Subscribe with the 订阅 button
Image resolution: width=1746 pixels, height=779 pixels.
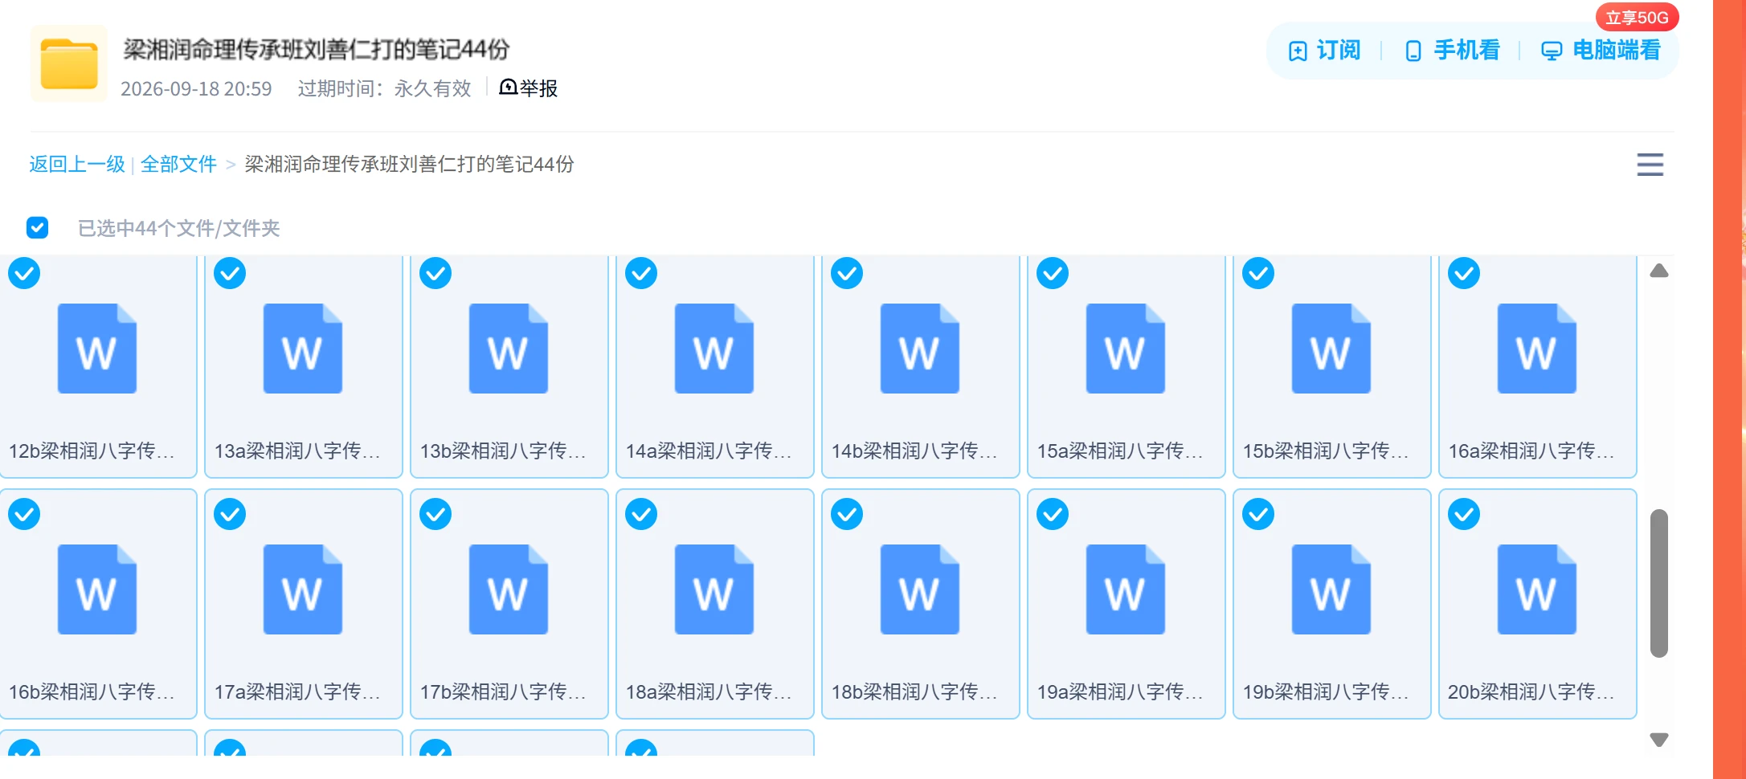(x=1324, y=51)
